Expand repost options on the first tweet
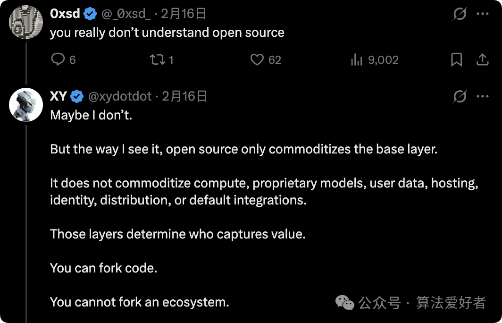Image resolution: width=502 pixels, height=323 pixels. [x=157, y=59]
